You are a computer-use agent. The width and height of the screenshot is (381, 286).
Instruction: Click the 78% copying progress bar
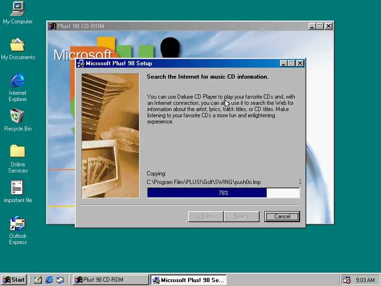[x=223, y=193]
